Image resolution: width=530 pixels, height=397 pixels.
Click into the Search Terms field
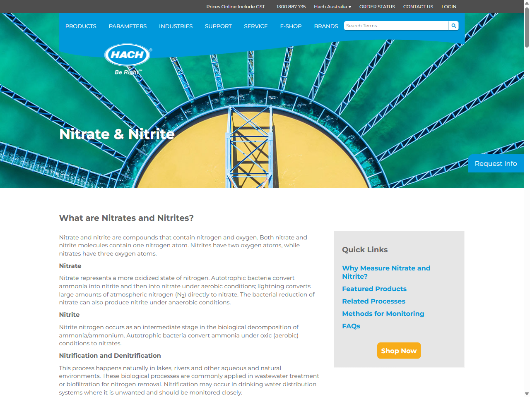click(396, 26)
